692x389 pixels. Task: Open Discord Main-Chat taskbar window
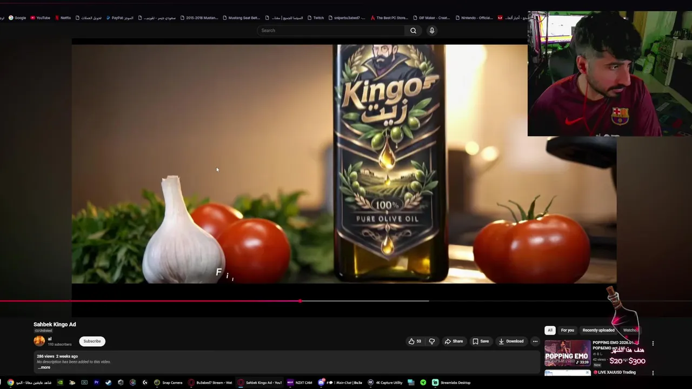tap(341, 383)
